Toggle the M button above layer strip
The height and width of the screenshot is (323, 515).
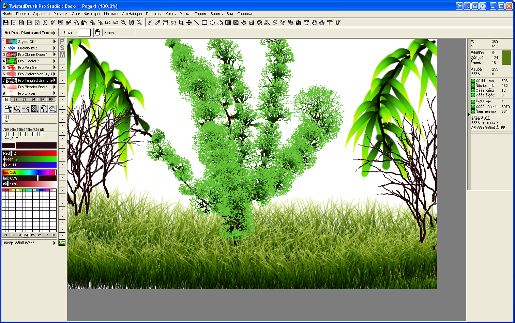point(62,55)
